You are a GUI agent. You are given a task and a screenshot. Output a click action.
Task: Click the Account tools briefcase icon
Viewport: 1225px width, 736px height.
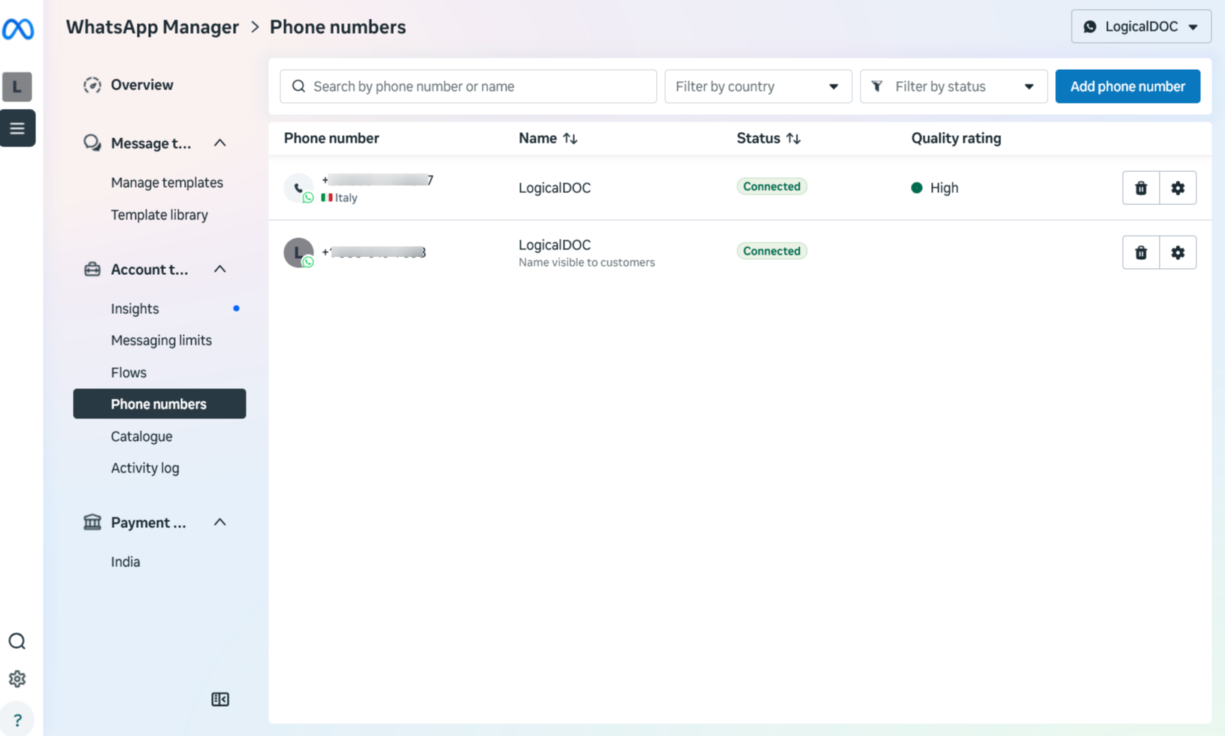pos(92,269)
